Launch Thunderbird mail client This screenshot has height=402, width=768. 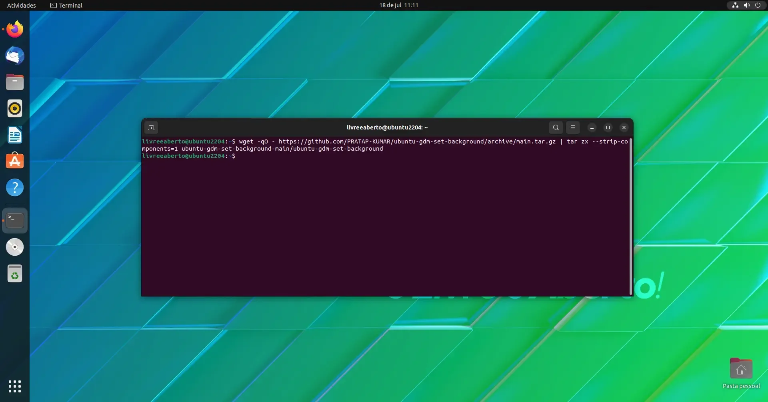[x=15, y=56]
